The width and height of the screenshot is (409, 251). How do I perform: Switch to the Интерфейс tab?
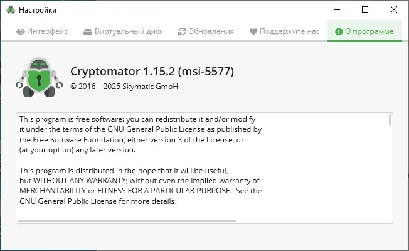(x=41, y=31)
